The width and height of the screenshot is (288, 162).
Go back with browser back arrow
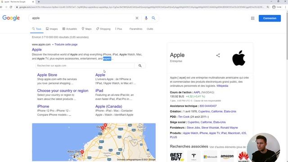tap(1, 7)
